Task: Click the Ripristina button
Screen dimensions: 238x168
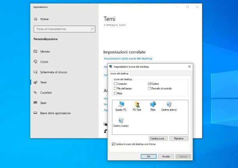Action: click(x=179, y=138)
